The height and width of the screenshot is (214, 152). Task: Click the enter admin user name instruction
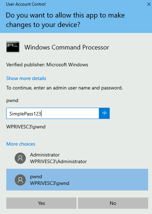point(64,88)
